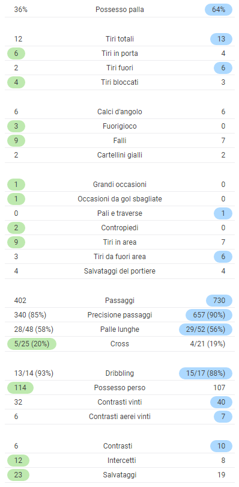Image resolution: width=239 pixels, height=487 pixels.
Task: Select the Tiri bloccati label
Action: point(119,82)
